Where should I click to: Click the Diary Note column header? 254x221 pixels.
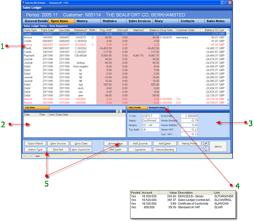click(90, 115)
